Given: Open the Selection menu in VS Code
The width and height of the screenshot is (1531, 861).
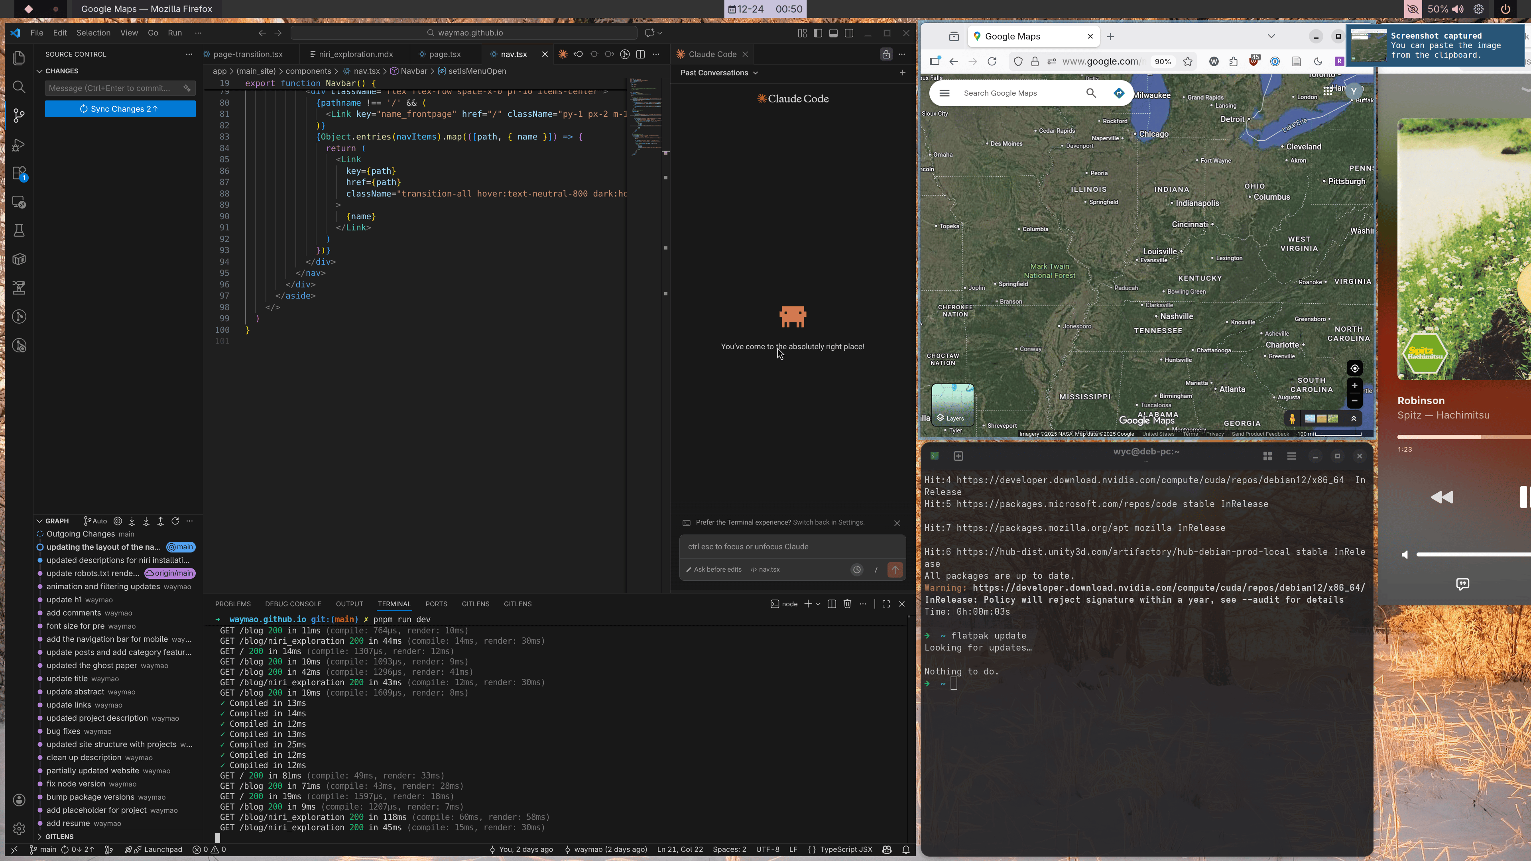Looking at the screenshot, I should [x=93, y=33].
